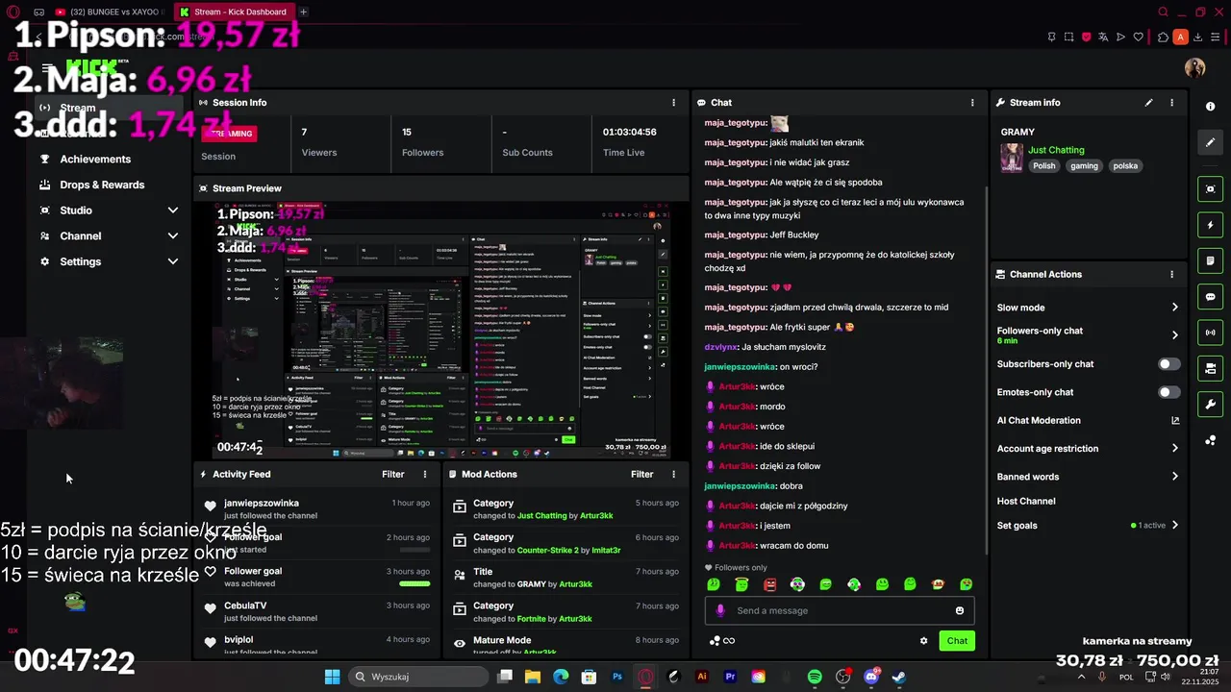Toggle Subscribers-only chat switch
This screenshot has width=1231, height=692.
pyautogui.click(x=1168, y=364)
